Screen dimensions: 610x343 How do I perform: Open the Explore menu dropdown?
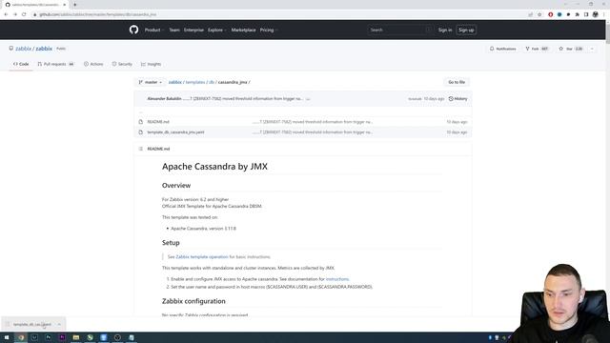pyautogui.click(x=216, y=30)
